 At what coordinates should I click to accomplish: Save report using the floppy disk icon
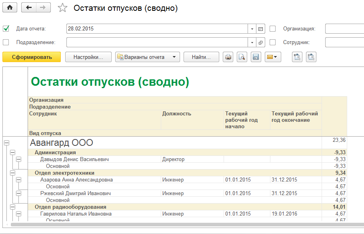(256, 57)
